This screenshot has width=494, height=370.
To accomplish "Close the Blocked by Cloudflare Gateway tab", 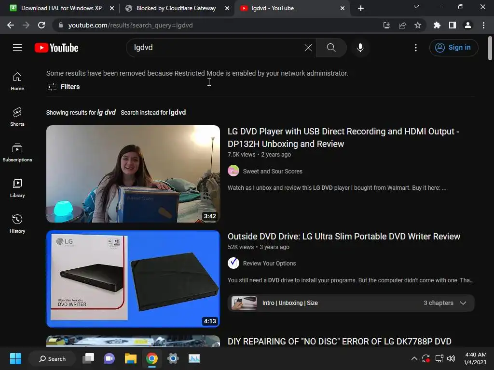I will tap(227, 8).
